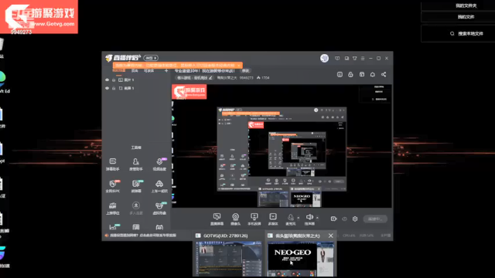Open the camera source in the bottom toolbar
This screenshot has width=495, height=278.
point(235,219)
